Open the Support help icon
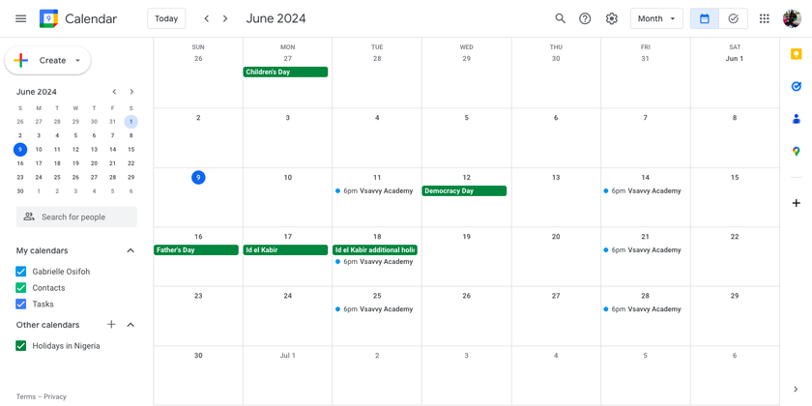 [585, 18]
